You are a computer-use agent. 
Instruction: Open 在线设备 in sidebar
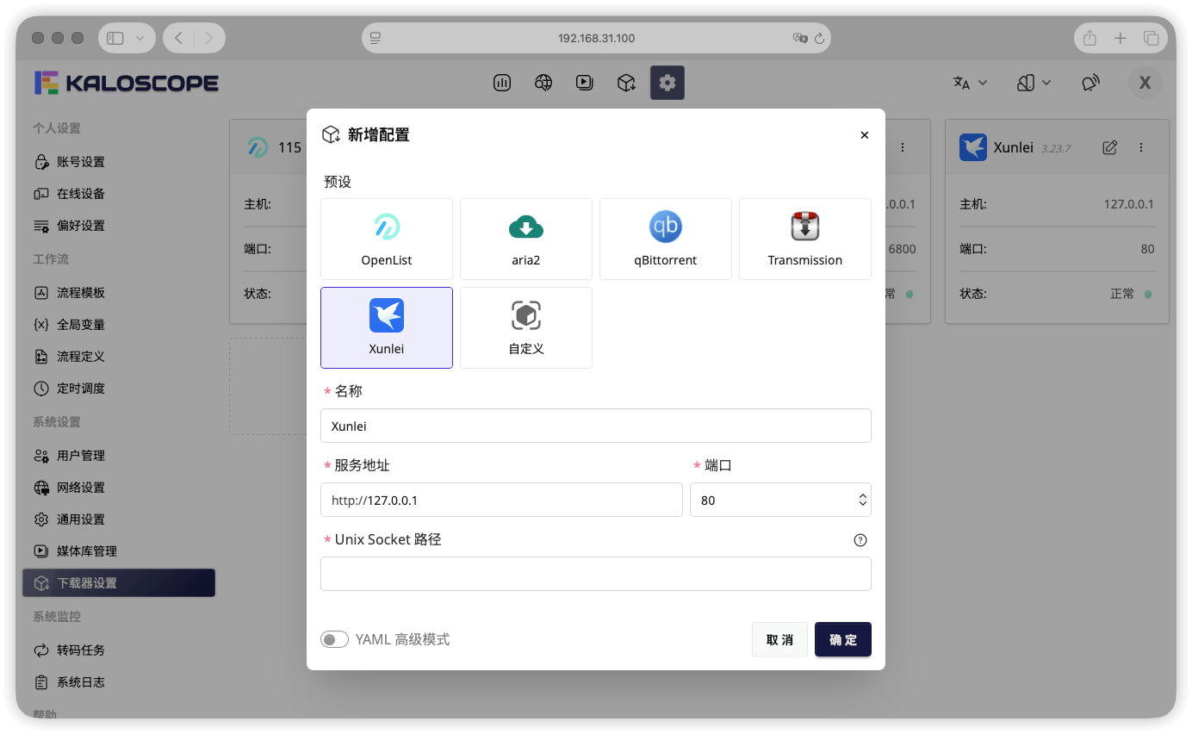119,194
